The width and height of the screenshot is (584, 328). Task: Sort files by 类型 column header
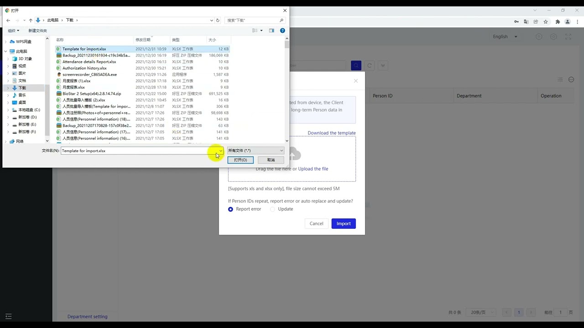176,40
